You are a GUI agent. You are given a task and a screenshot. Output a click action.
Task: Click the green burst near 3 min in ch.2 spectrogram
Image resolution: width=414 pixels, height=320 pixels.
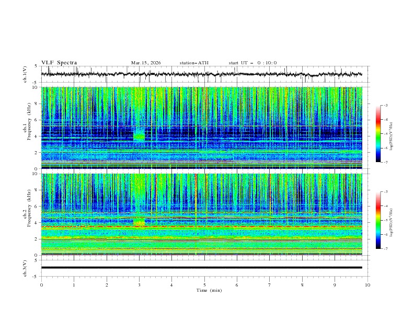[139, 221]
